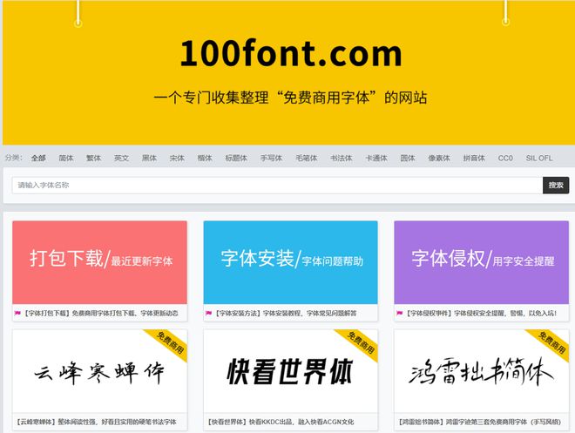The height and width of the screenshot is (433, 575).
Task: Click flag icon beside 字体打包下载
Action: tap(17, 313)
